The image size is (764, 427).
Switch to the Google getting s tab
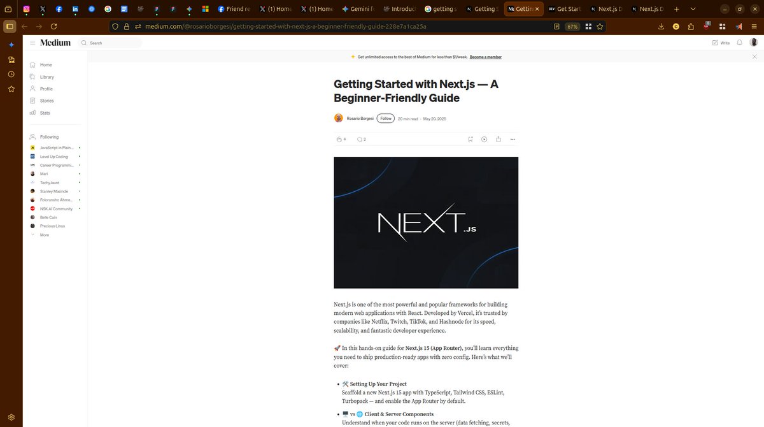[441, 9]
